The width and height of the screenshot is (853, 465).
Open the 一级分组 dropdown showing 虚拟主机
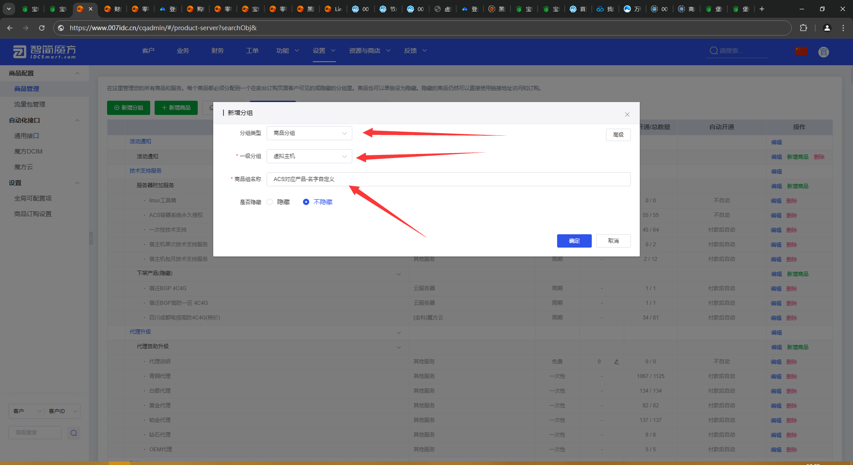click(x=309, y=156)
